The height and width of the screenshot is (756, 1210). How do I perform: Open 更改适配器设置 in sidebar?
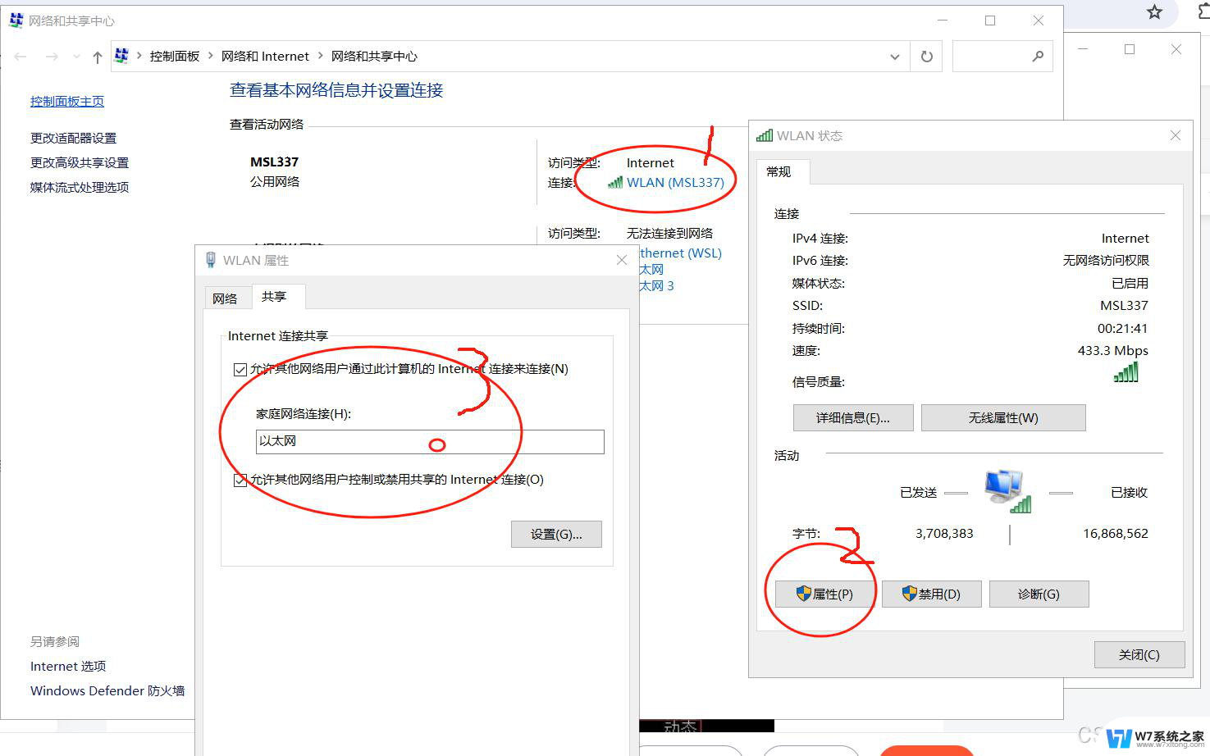click(73, 139)
